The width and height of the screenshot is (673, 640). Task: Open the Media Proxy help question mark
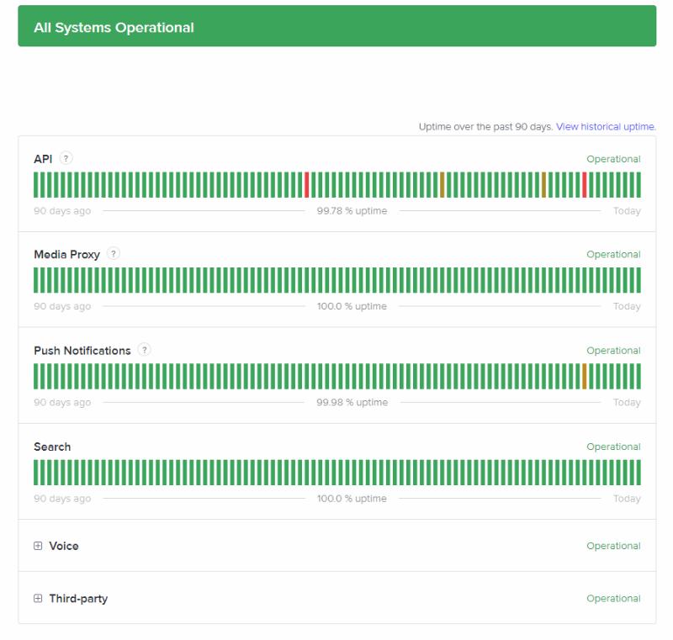point(114,253)
